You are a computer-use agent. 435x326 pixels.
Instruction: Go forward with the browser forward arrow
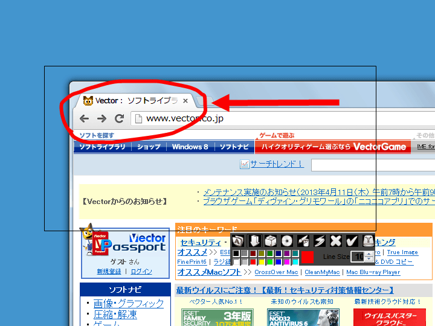click(x=102, y=119)
